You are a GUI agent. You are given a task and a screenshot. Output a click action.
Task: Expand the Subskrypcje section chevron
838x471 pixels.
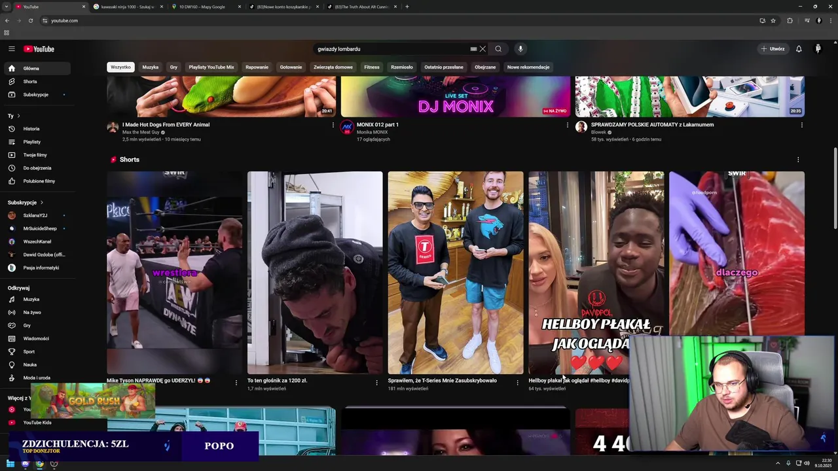[41, 203]
